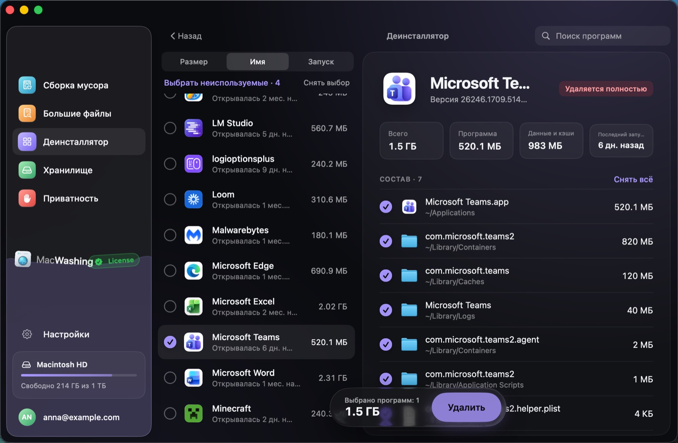Open the Настройки gear icon
The height and width of the screenshot is (443, 678).
pos(27,334)
